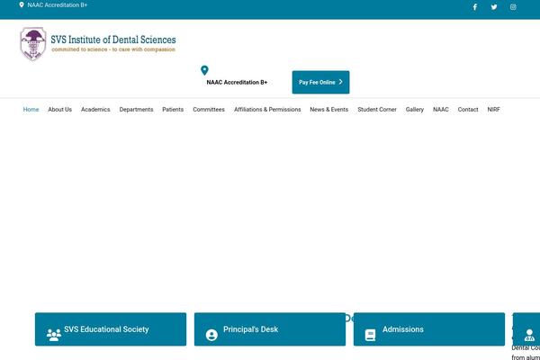This screenshot has height=360, width=540.
Task: Open the Twitter social icon
Action: coord(494,7)
